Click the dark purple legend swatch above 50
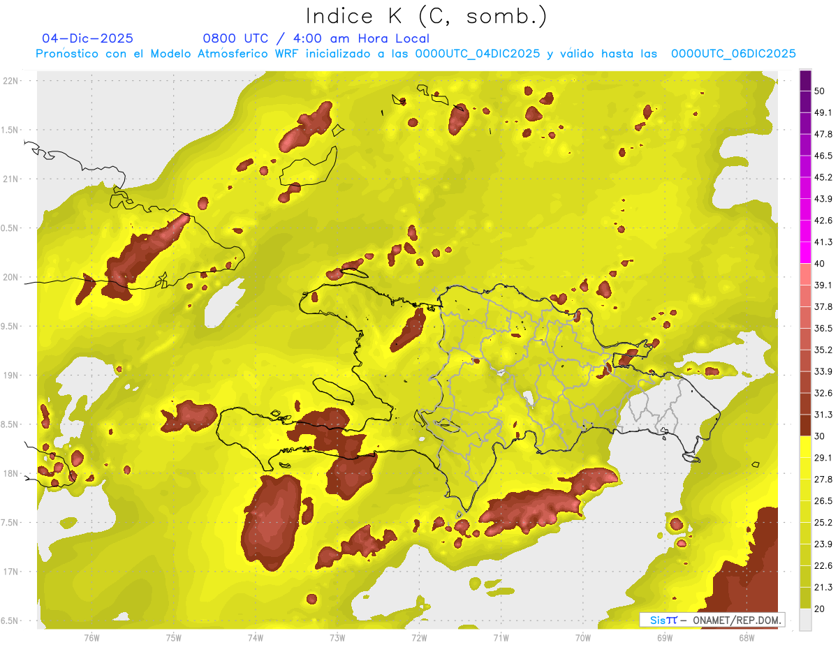 pyautogui.click(x=806, y=80)
